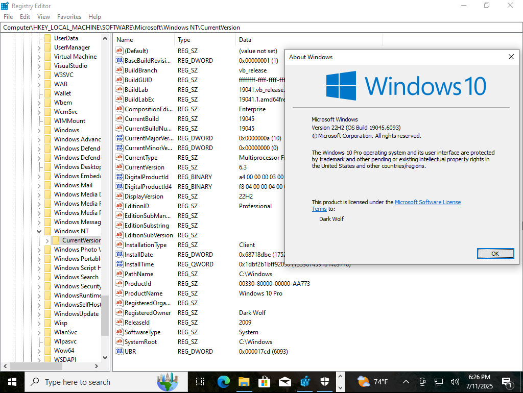Click the weather 74°F taskbar widget
This screenshot has height=393, width=523.
[x=372, y=382]
